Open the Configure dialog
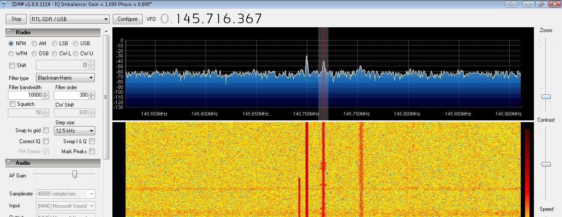Viewport: 562px width, 217px height. (128, 19)
